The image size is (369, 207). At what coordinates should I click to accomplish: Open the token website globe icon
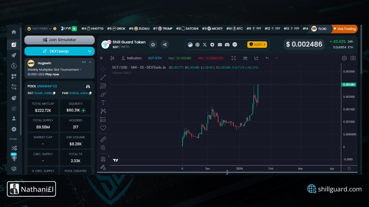tap(197, 45)
